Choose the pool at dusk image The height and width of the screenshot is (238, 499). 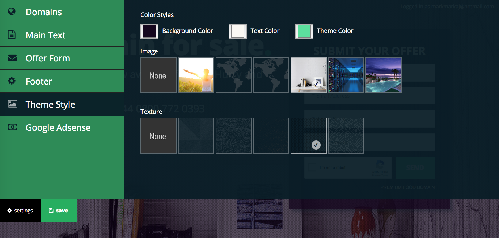coord(384,75)
